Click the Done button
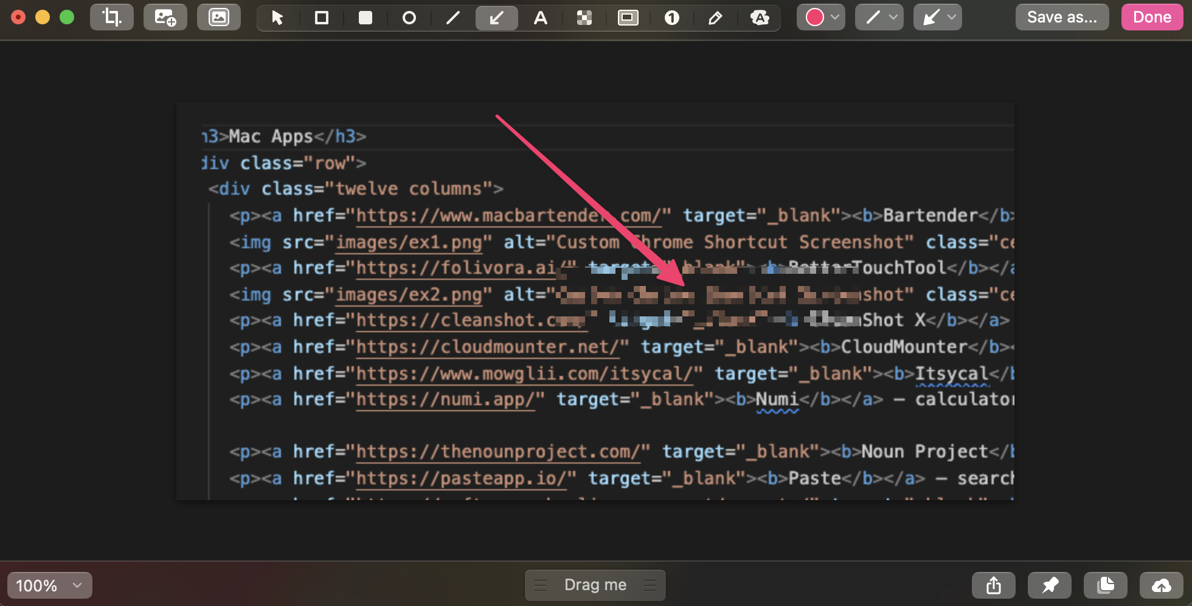Screen dimensions: 1192x606 1151,16
